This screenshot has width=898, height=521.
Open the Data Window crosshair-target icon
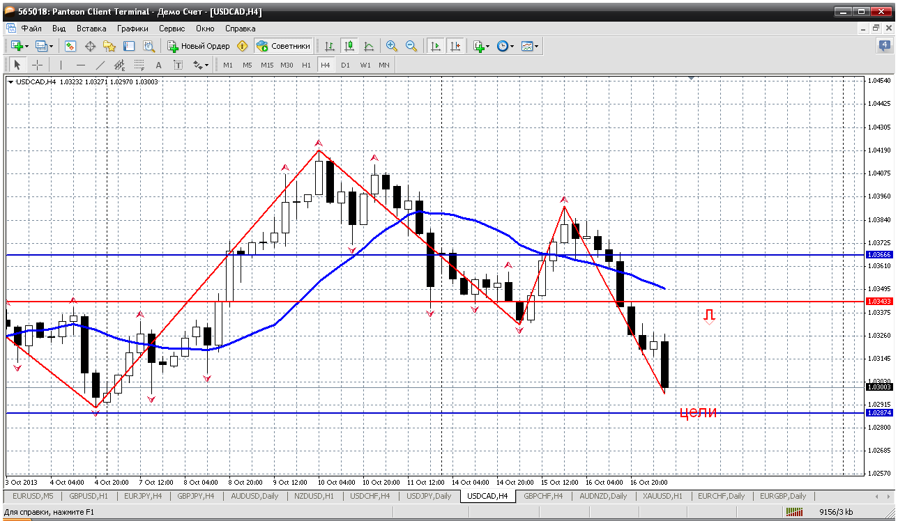click(90, 46)
